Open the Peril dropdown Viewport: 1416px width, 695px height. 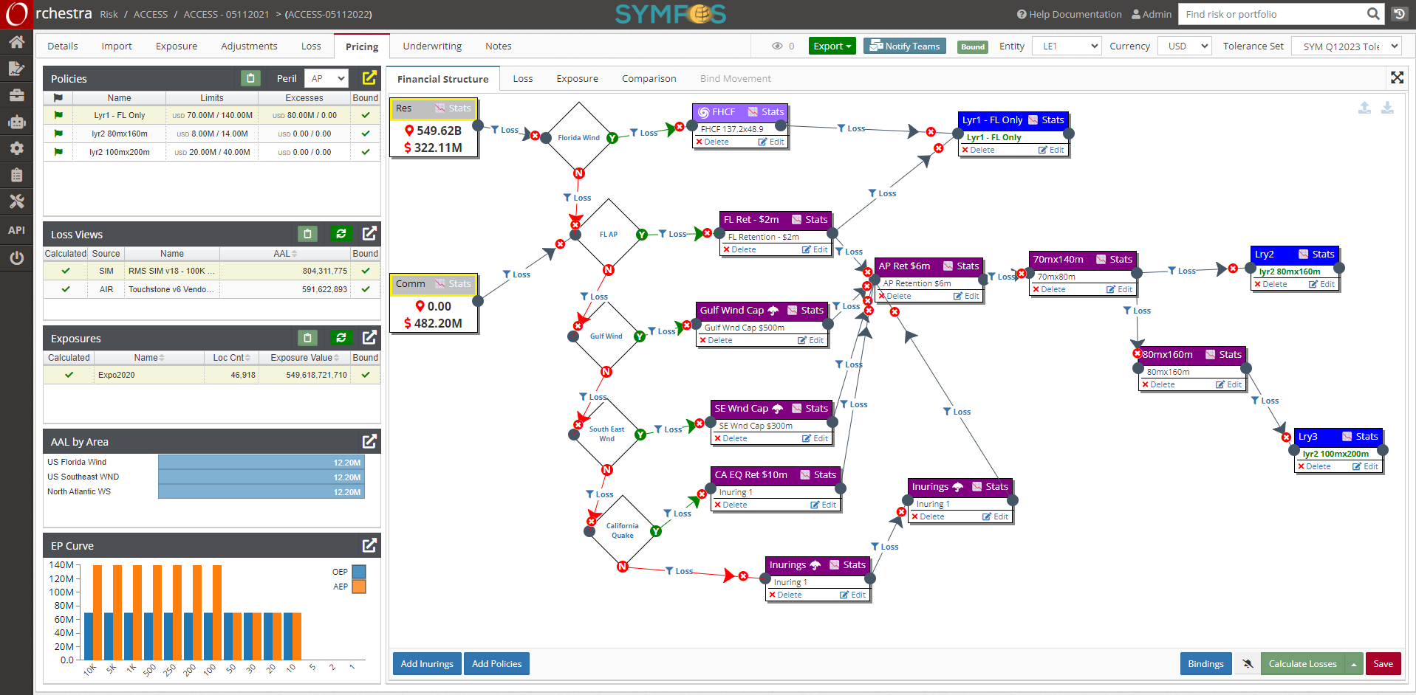pyautogui.click(x=328, y=78)
